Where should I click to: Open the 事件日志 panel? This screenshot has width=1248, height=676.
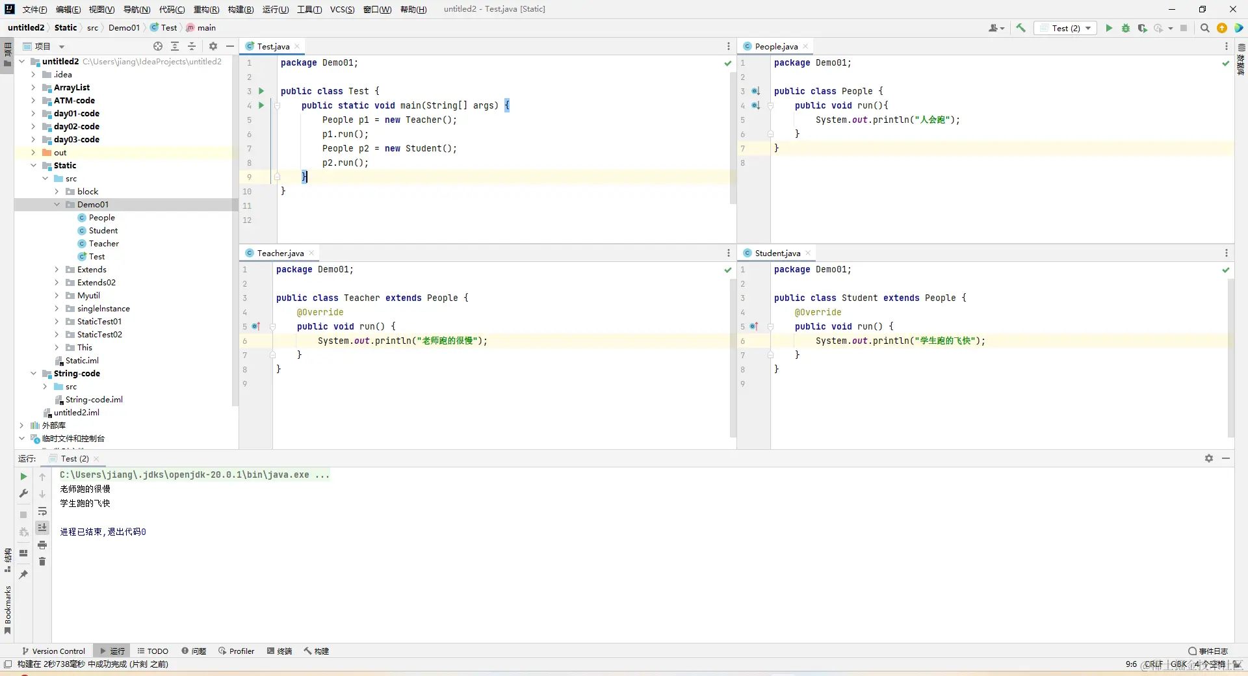[x=1208, y=651]
